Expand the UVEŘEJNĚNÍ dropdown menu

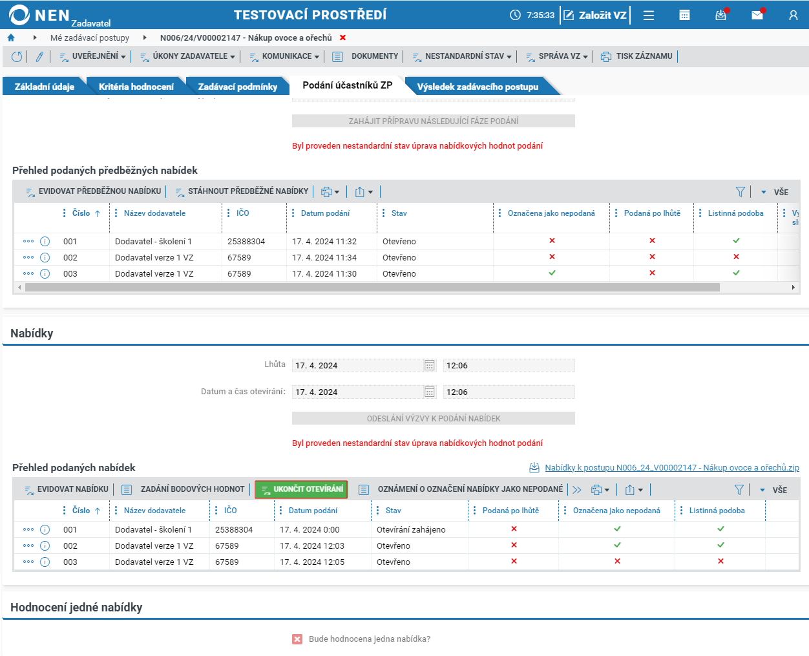coord(93,57)
